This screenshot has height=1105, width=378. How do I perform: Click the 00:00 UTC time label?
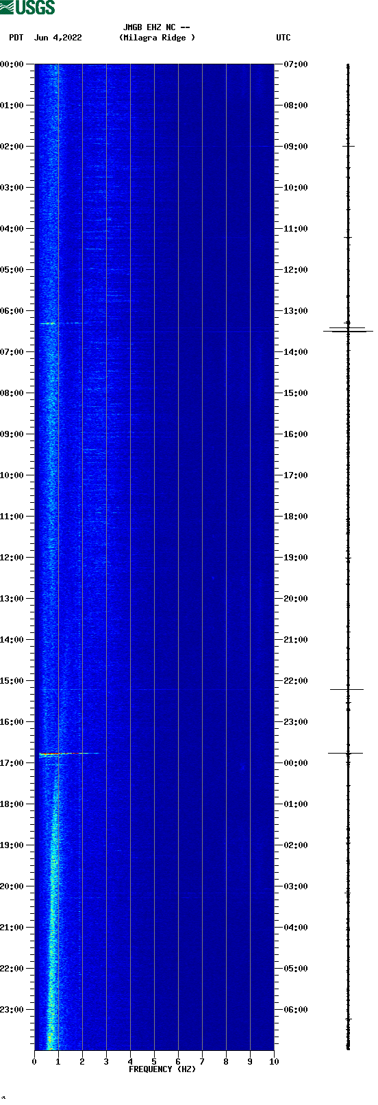pyautogui.click(x=296, y=763)
